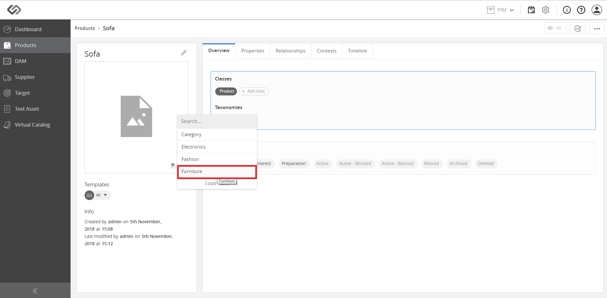Select Products in the sidebar

(35, 45)
